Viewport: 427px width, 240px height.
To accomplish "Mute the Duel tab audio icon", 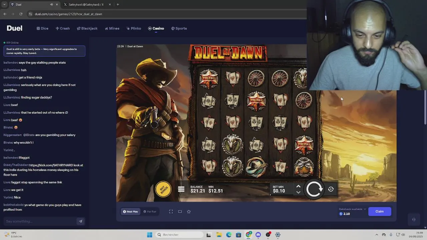I will 51,5.
